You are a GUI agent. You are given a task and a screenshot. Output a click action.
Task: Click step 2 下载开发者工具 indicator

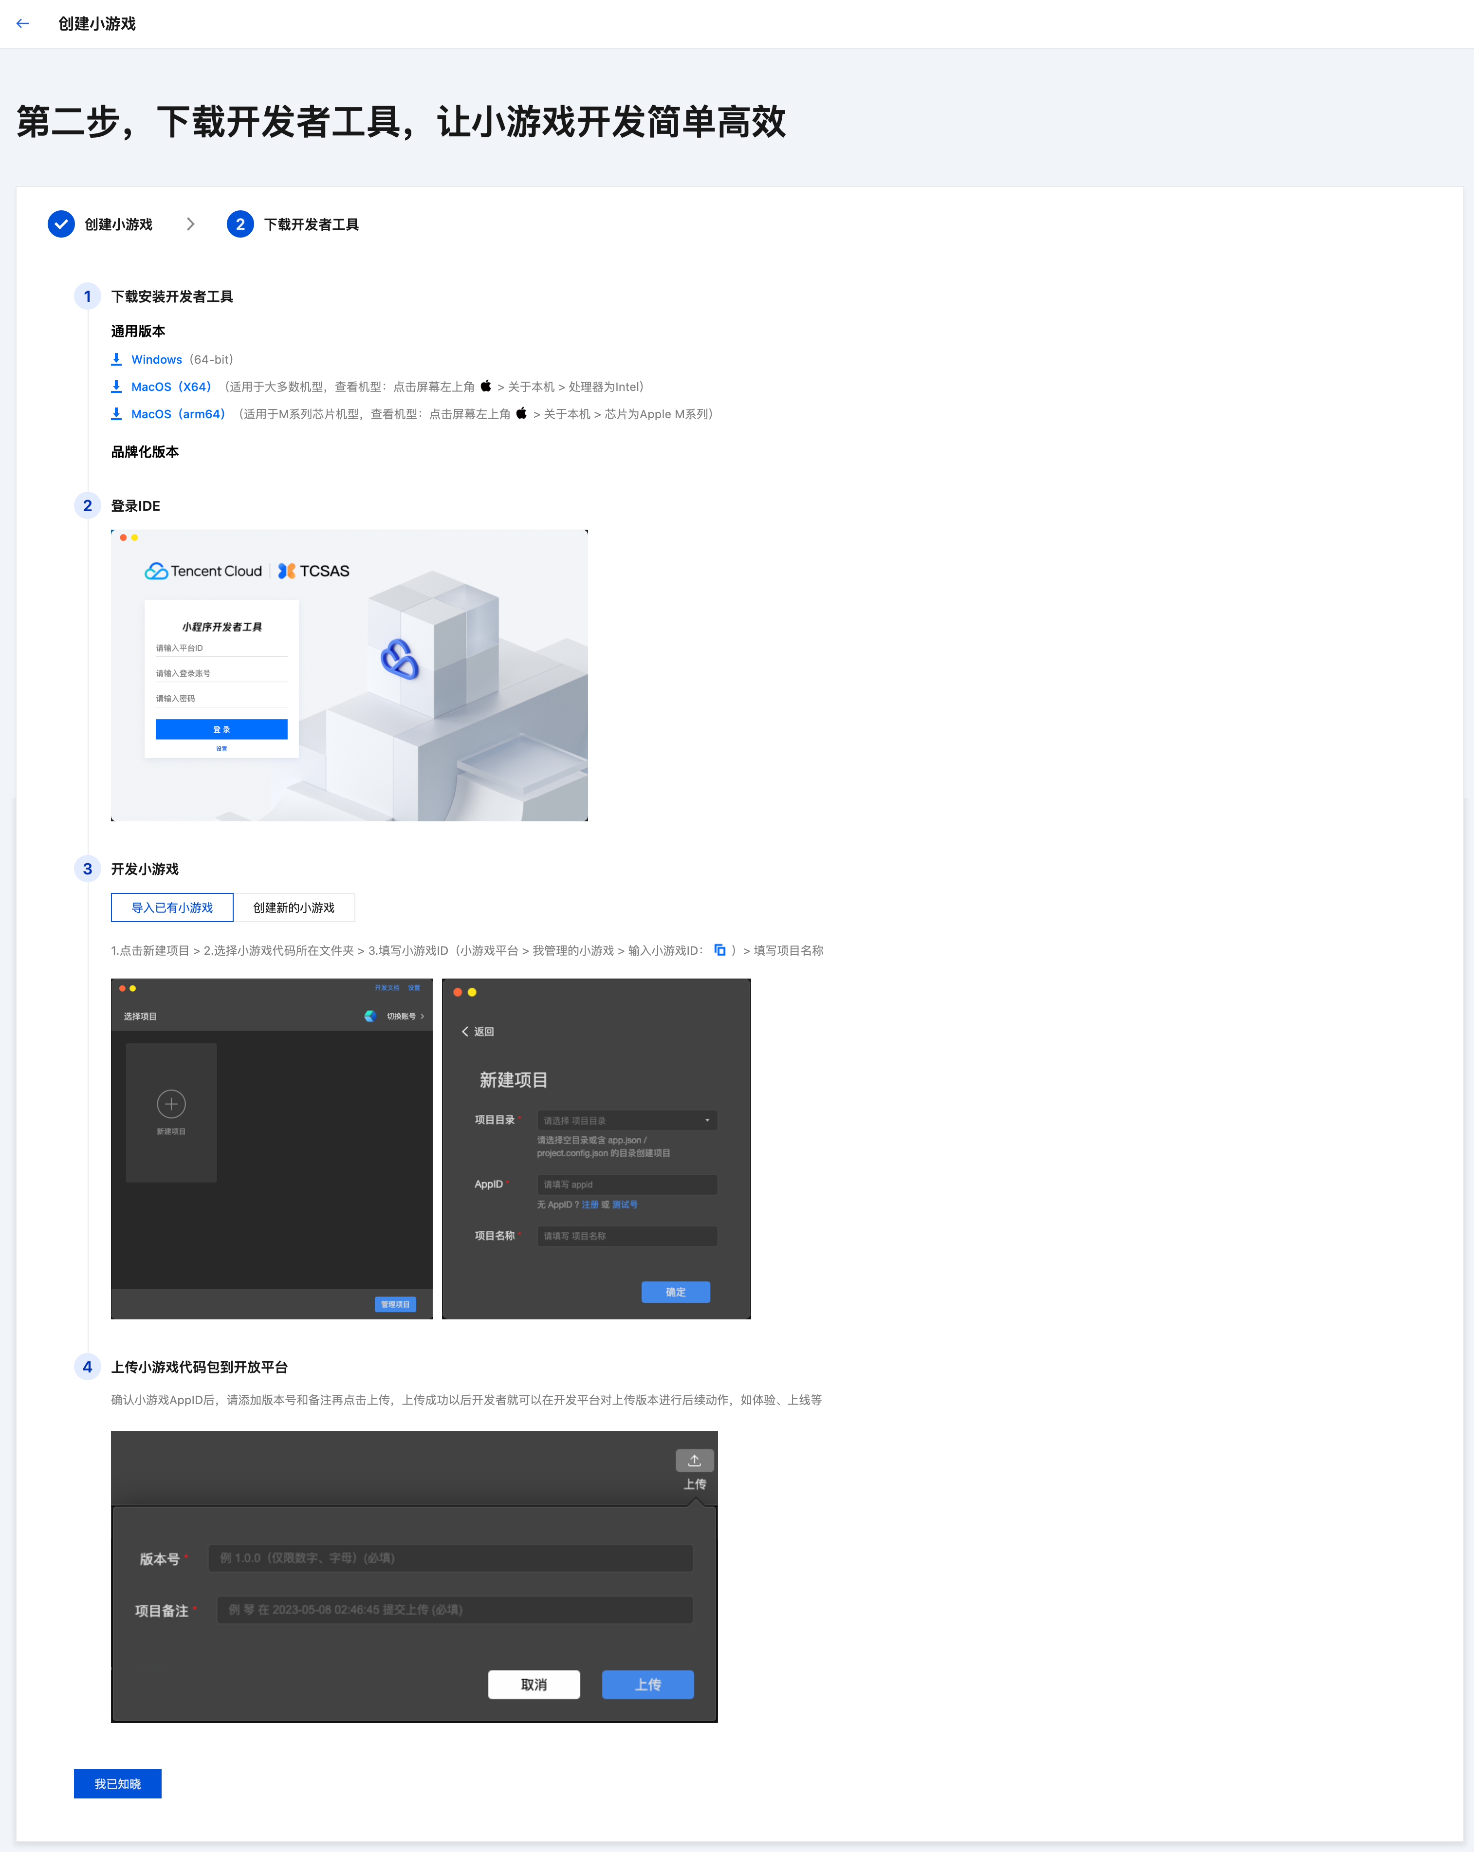pos(240,224)
